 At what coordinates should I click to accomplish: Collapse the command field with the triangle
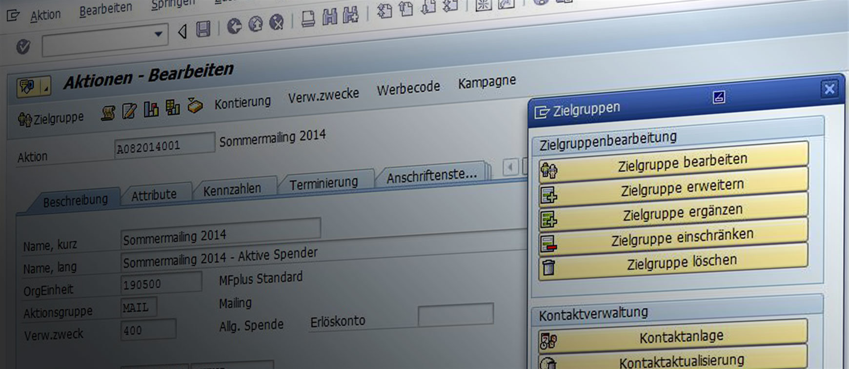182,32
